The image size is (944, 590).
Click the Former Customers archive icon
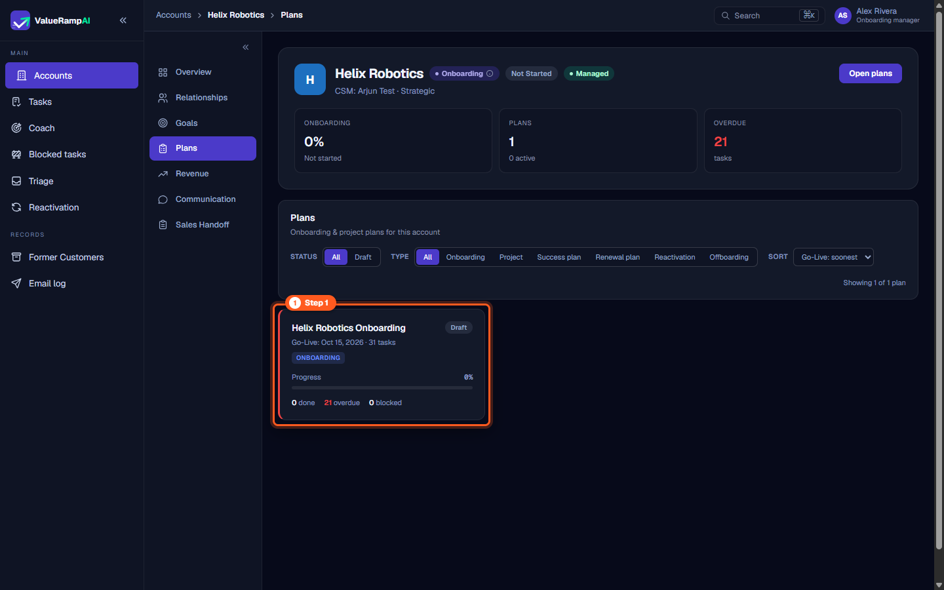pos(16,257)
